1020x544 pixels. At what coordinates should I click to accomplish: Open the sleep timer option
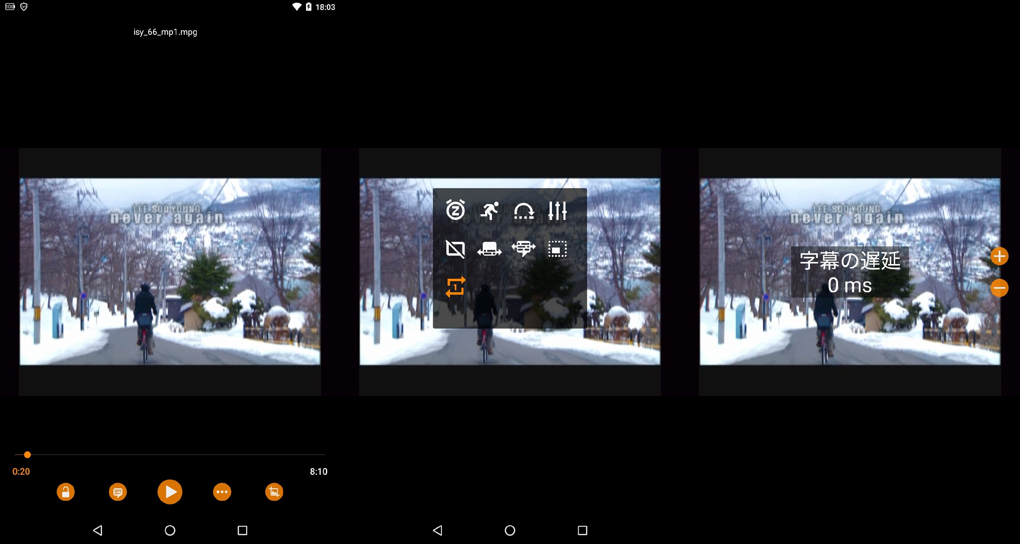(x=455, y=210)
